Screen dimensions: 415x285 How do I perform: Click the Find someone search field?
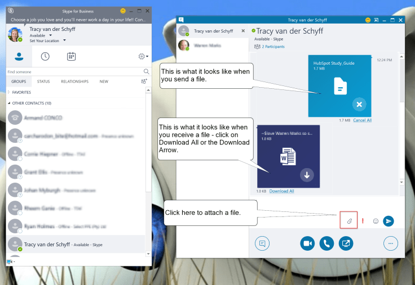pos(73,72)
